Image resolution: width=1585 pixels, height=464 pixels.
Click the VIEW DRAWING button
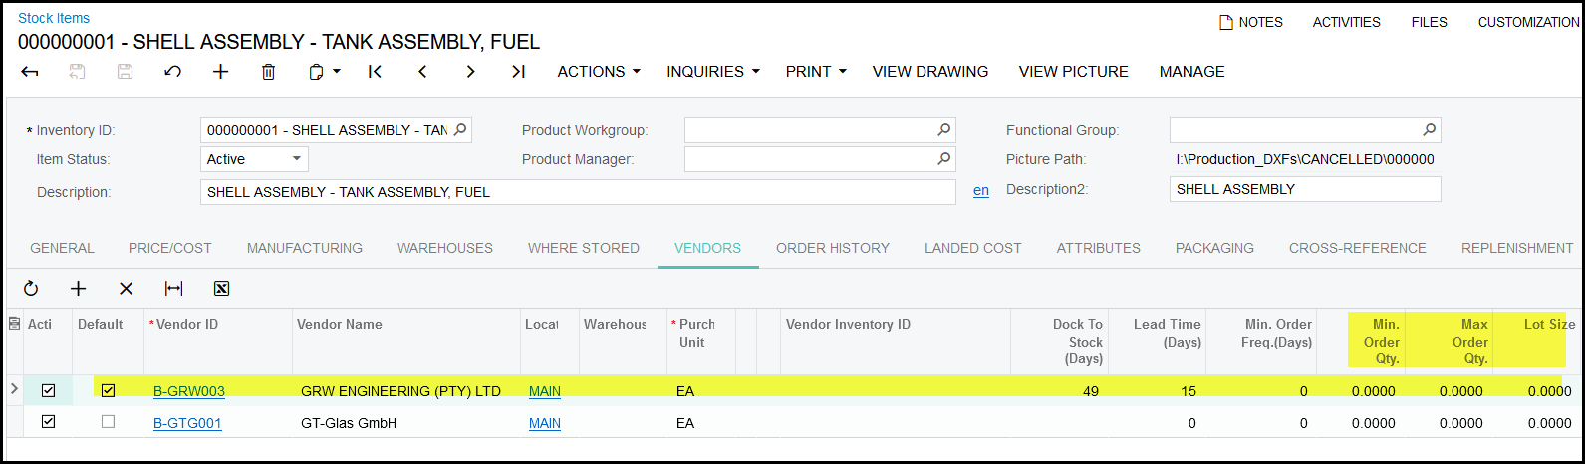tap(929, 72)
